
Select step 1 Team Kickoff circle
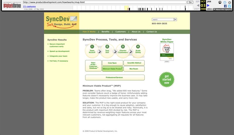point(92,51)
